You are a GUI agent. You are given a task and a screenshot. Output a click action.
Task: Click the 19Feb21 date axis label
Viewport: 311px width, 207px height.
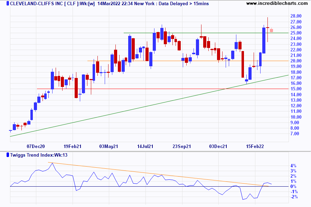[x=73, y=146]
